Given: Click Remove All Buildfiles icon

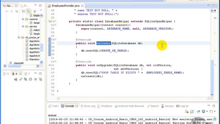Looking at the screenshot, I should point(41,79).
